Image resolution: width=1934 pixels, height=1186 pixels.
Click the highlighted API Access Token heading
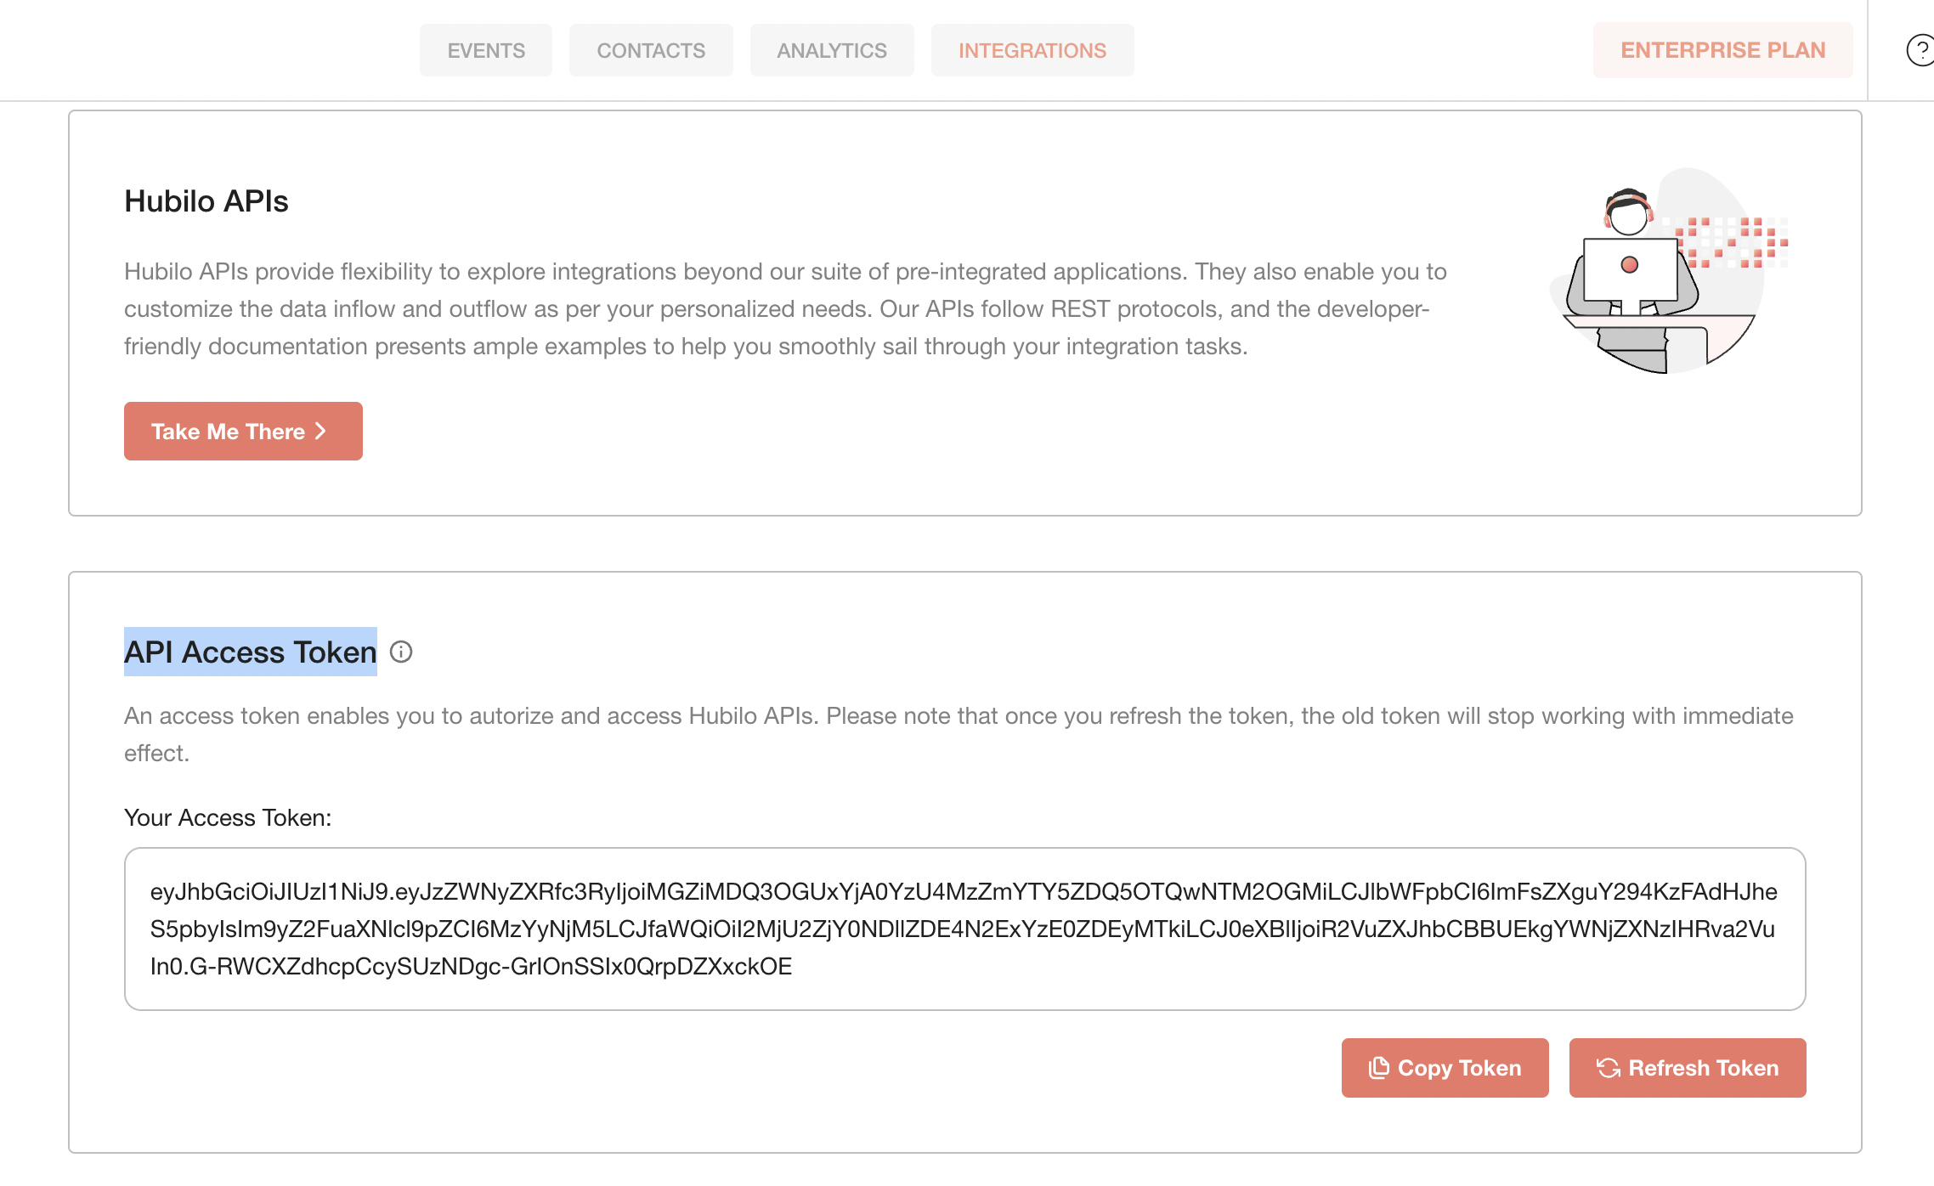point(250,652)
